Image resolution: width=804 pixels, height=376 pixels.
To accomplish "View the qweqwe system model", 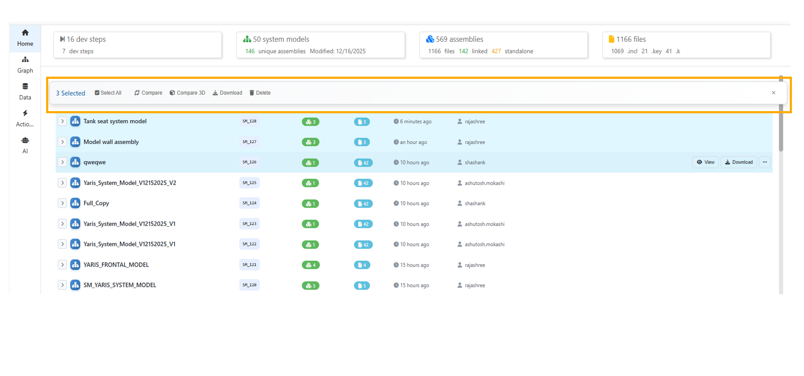I will pyautogui.click(x=705, y=162).
